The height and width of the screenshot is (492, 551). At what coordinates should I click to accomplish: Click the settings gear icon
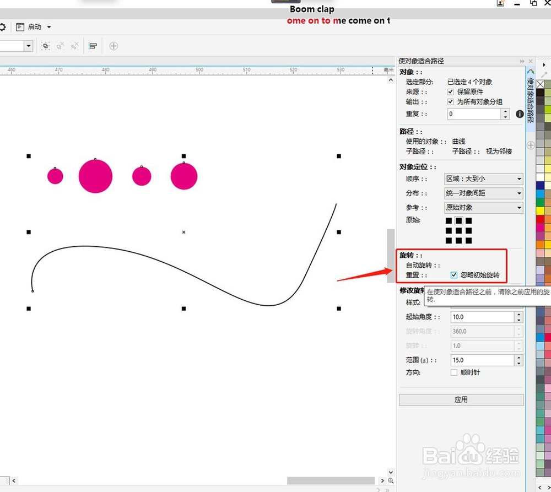pyautogui.click(x=2, y=26)
